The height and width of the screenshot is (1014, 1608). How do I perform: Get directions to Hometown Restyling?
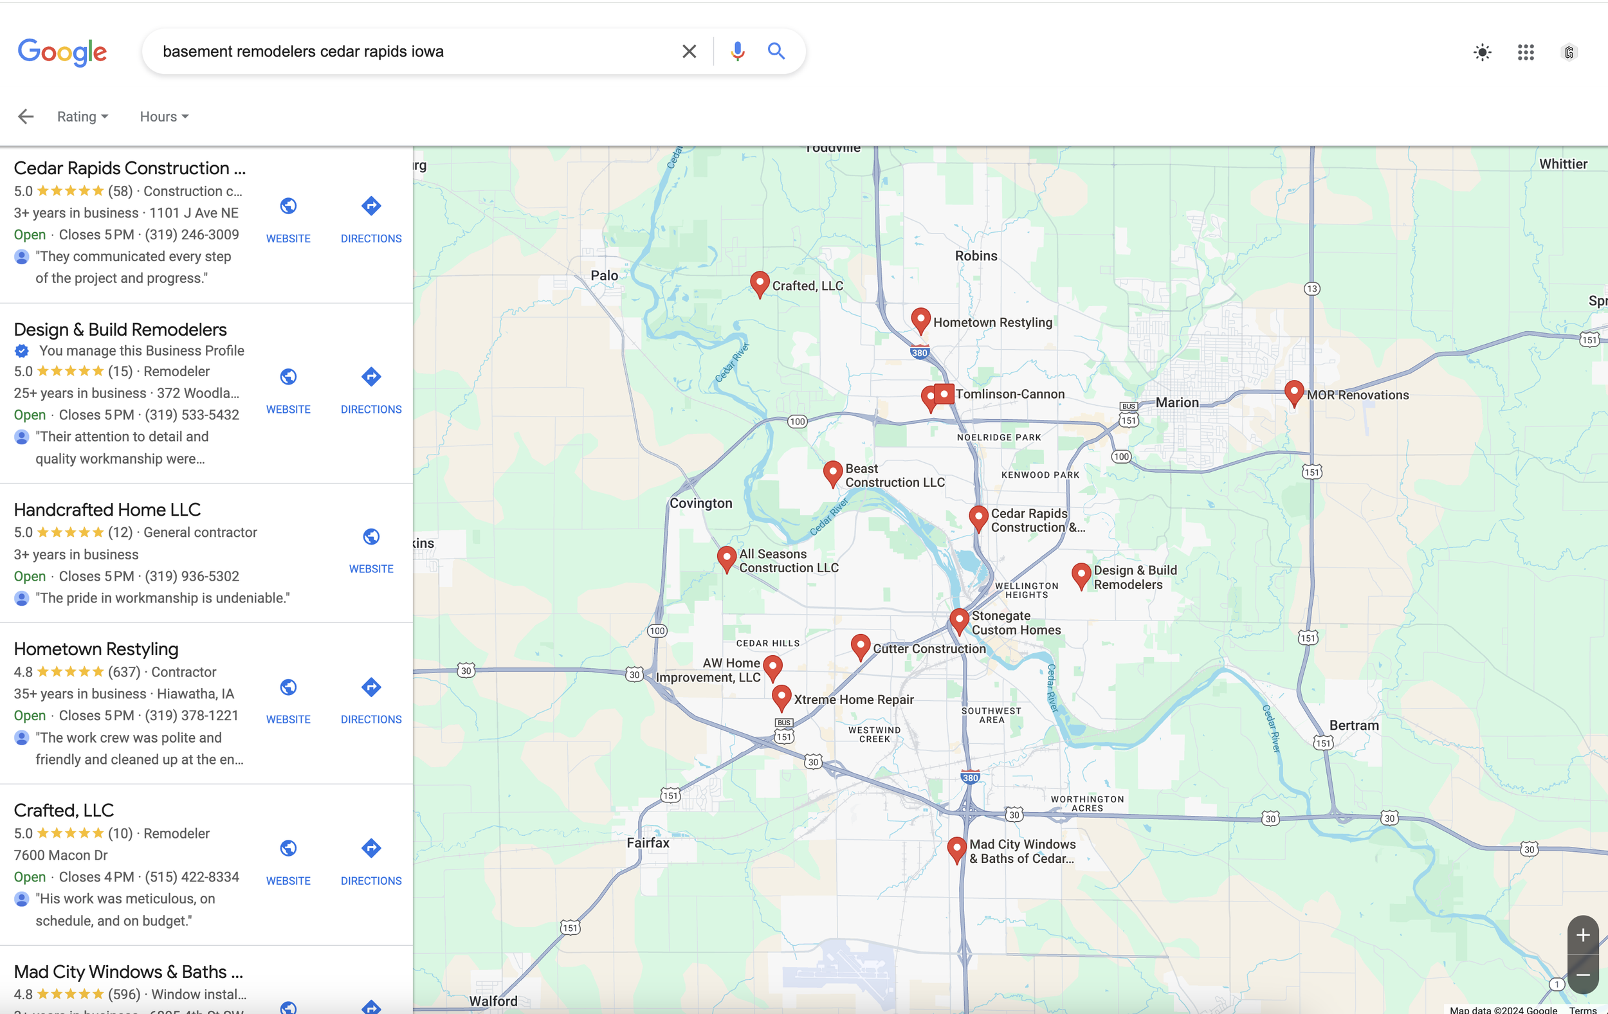click(x=370, y=687)
